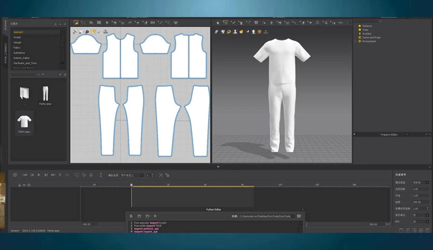Toggle the eye icon in timeline header
The image size is (433, 250).
pyautogui.click(x=24, y=185)
